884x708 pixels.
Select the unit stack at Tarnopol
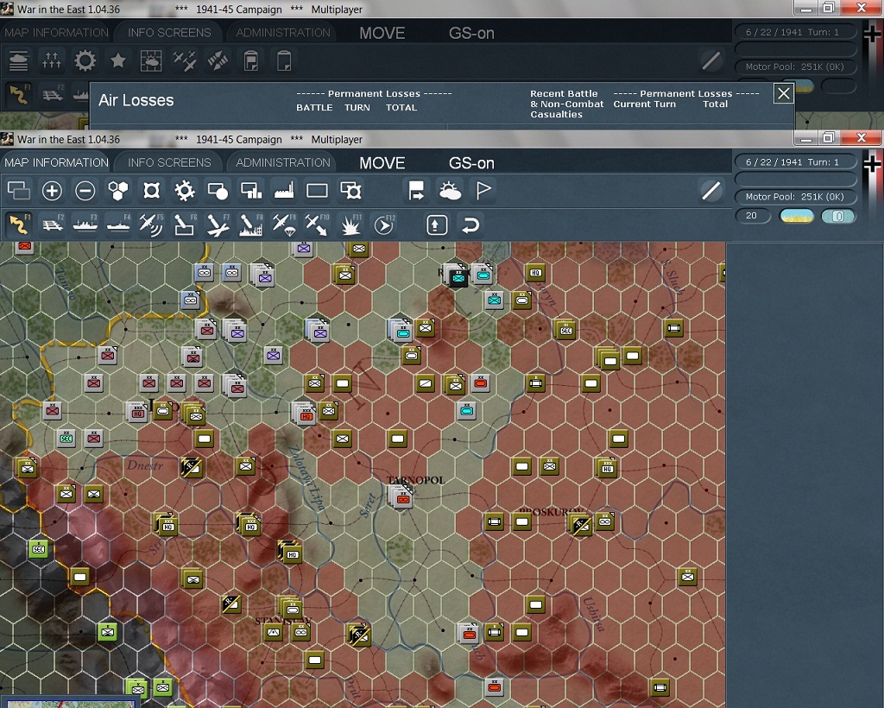(x=401, y=497)
